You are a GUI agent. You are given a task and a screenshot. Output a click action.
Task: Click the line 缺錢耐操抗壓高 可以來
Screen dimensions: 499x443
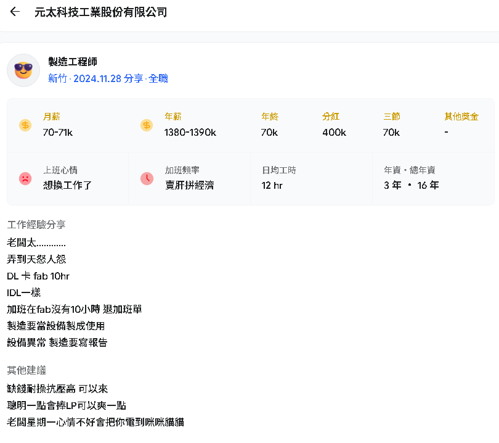[x=57, y=389]
